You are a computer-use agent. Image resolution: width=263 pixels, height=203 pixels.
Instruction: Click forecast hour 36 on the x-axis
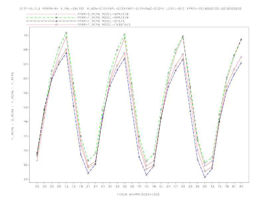point(125,186)
